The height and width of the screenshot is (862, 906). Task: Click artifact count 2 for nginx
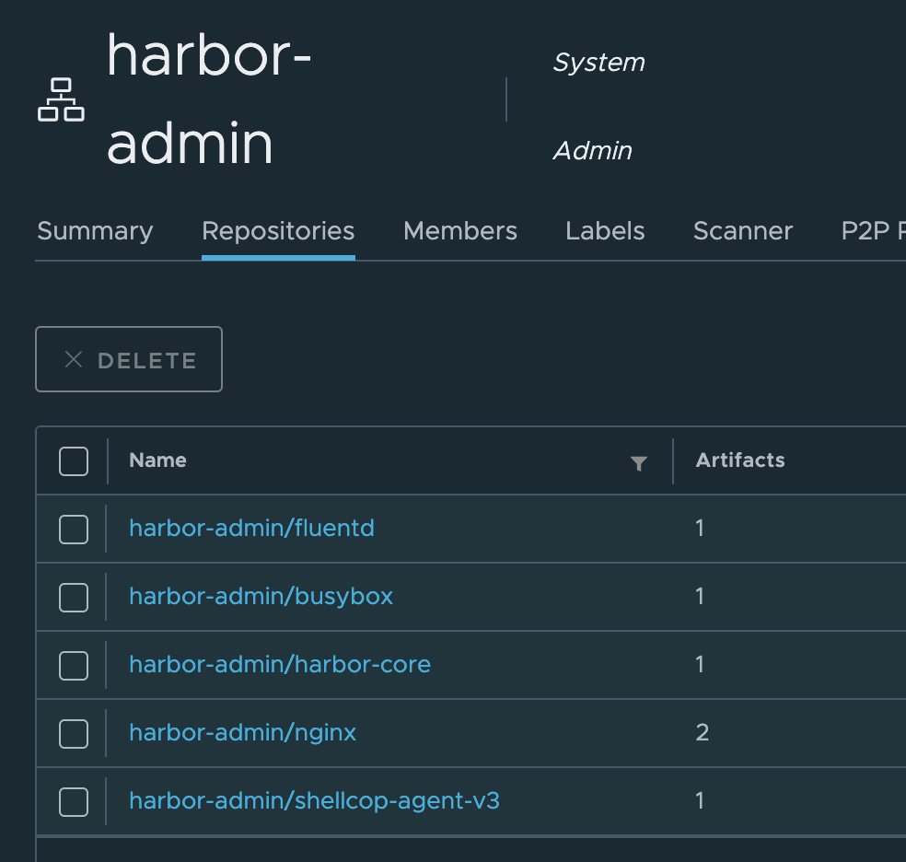[x=702, y=732]
